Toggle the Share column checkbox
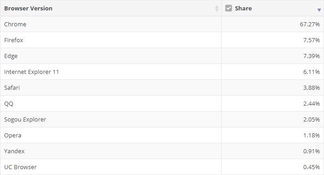 (x=228, y=8)
